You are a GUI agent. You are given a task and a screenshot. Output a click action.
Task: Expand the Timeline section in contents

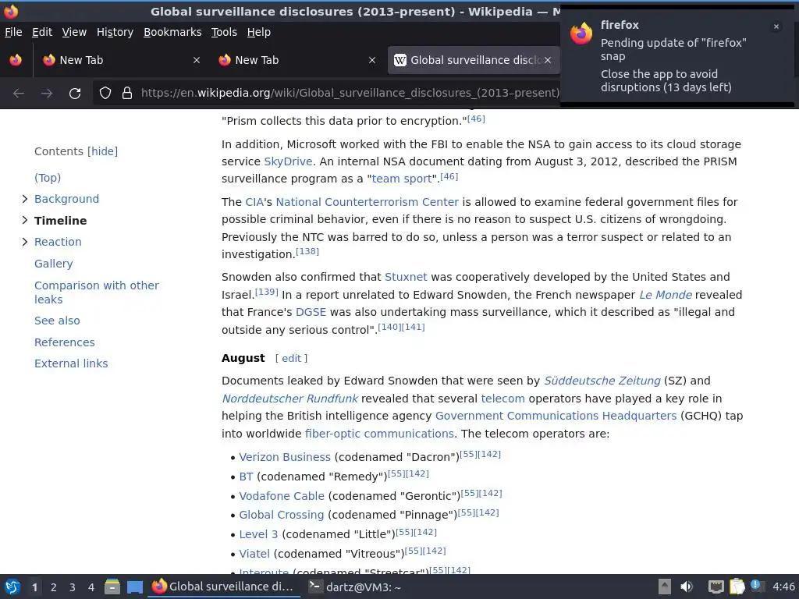pyautogui.click(x=24, y=220)
